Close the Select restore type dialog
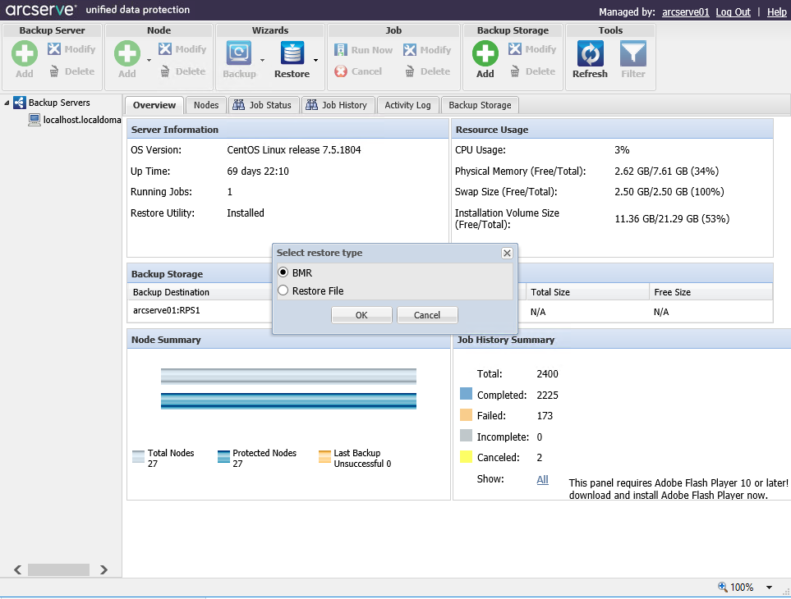The height and width of the screenshot is (599, 791). [507, 253]
